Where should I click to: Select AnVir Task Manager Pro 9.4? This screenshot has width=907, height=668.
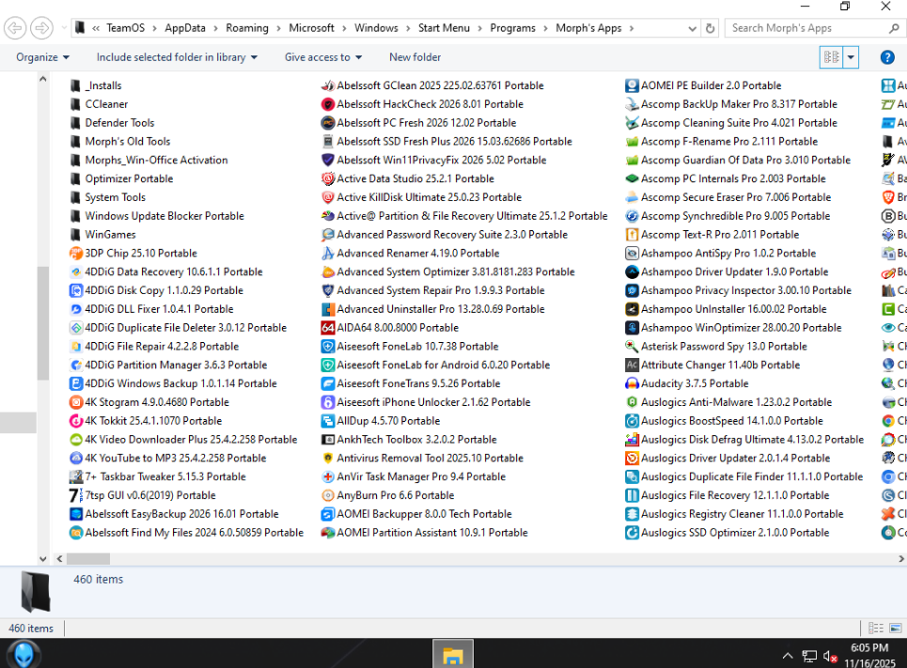(414, 476)
